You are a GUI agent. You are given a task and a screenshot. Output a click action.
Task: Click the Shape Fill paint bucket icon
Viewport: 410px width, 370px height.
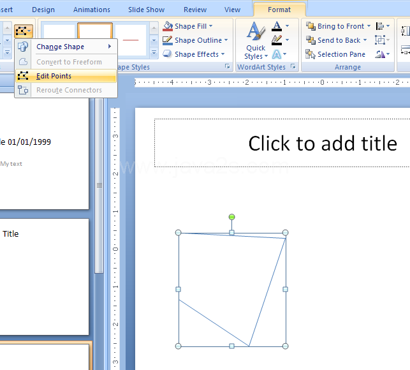[x=168, y=26]
